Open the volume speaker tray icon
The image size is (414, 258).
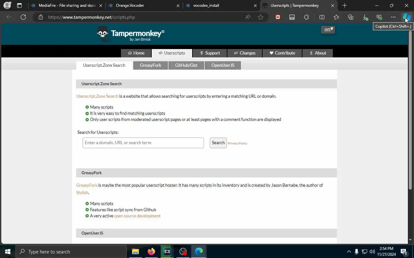[x=372, y=252]
